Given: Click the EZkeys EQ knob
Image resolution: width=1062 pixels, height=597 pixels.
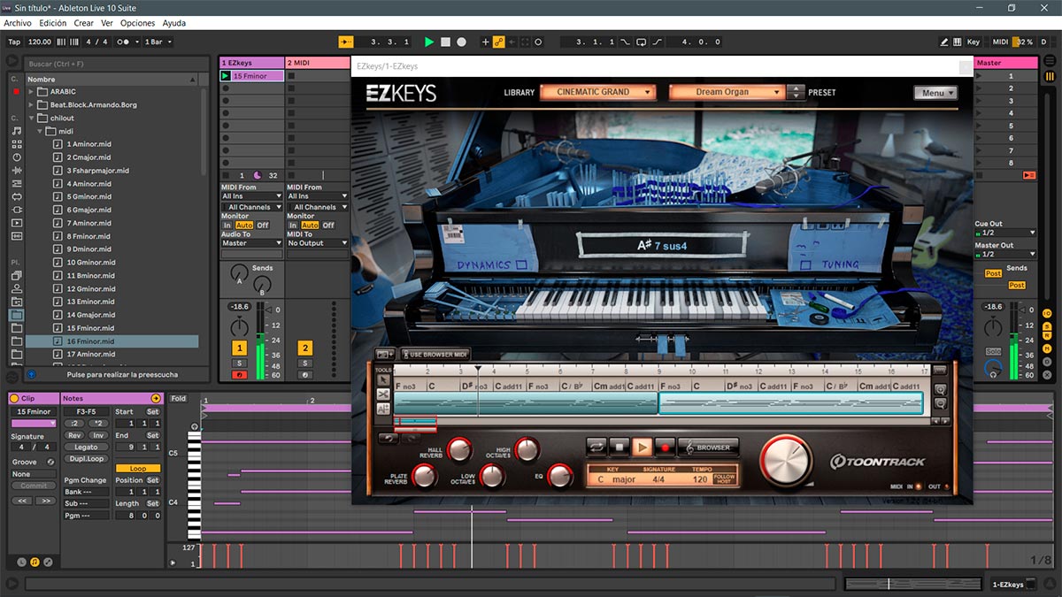Looking at the screenshot, I should click(560, 477).
